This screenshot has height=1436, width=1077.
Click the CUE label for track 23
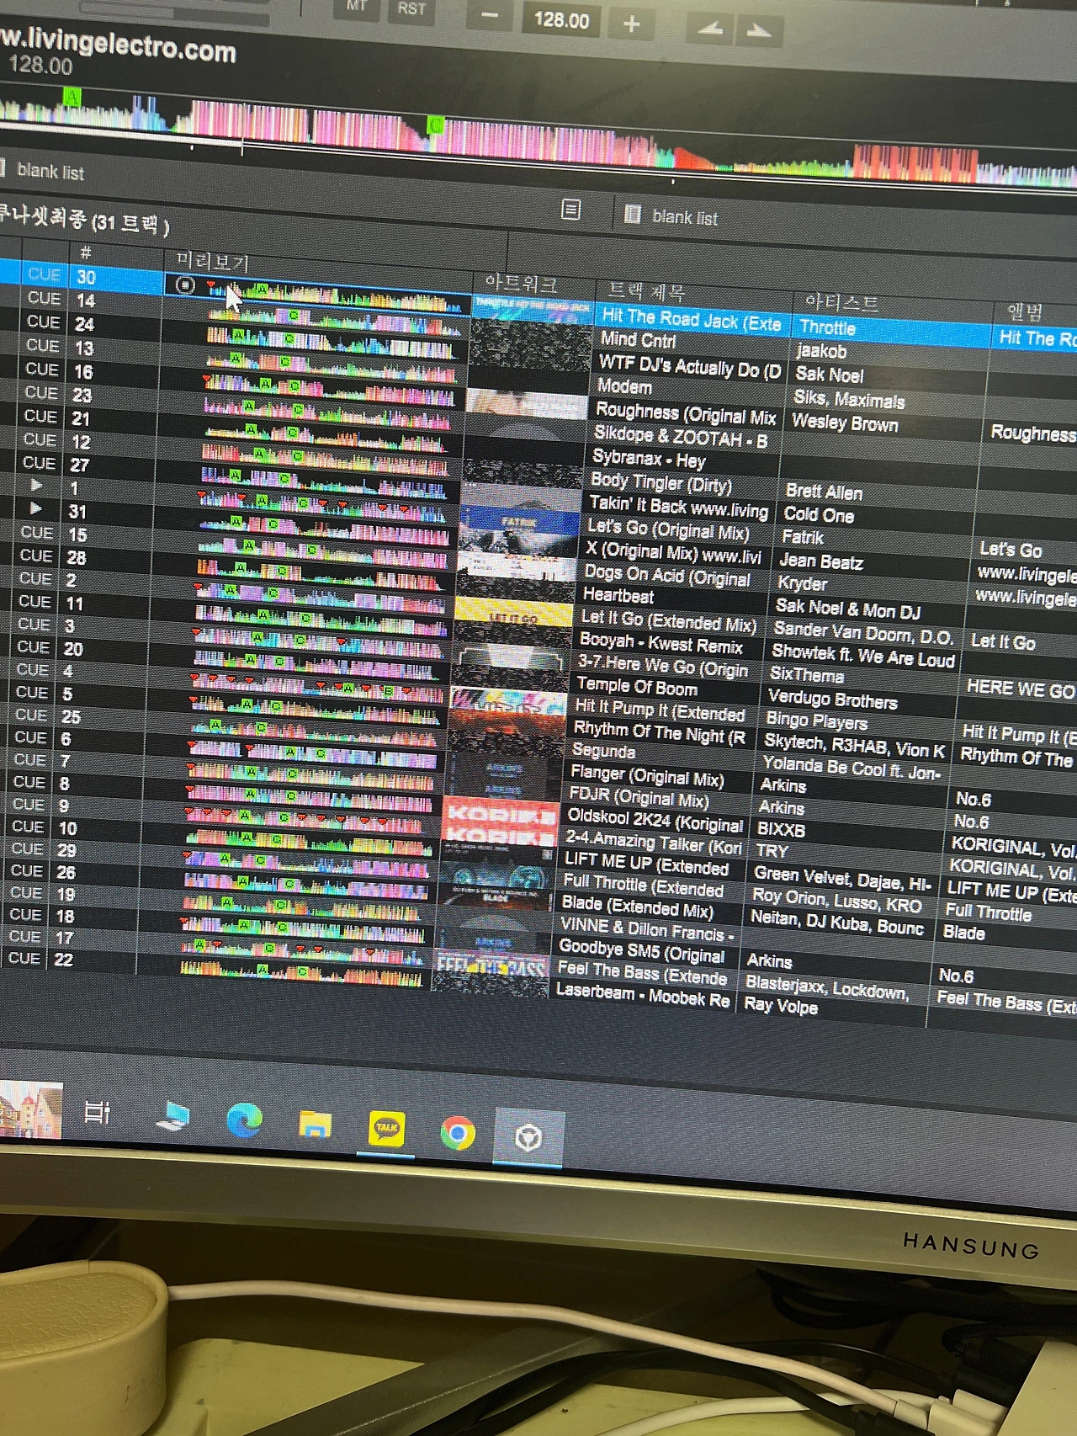[x=40, y=392]
